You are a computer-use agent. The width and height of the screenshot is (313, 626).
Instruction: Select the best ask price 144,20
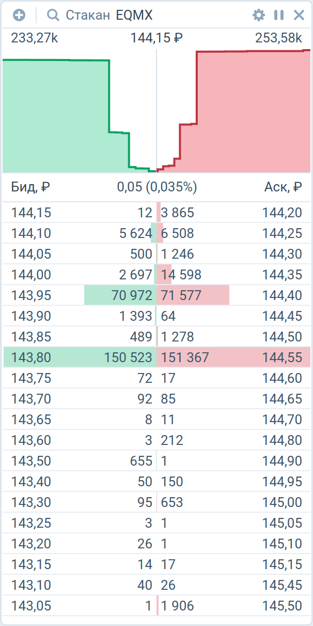(x=282, y=213)
